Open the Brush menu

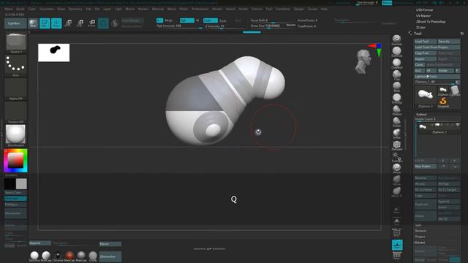pos(20,9)
